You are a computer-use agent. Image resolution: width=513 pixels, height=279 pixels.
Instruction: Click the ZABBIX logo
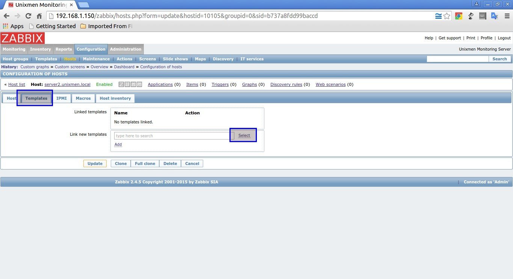[x=23, y=38]
